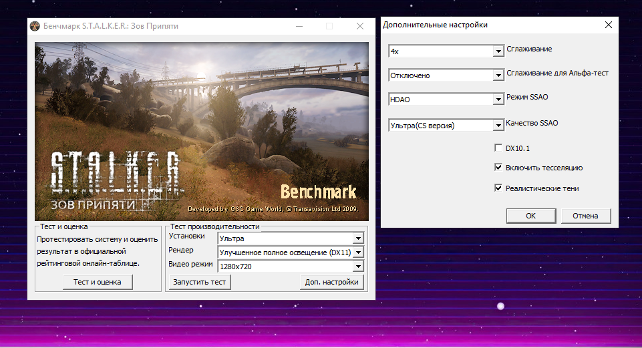
Task: Close the benchmark main window
Action: (x=360, y=26)
